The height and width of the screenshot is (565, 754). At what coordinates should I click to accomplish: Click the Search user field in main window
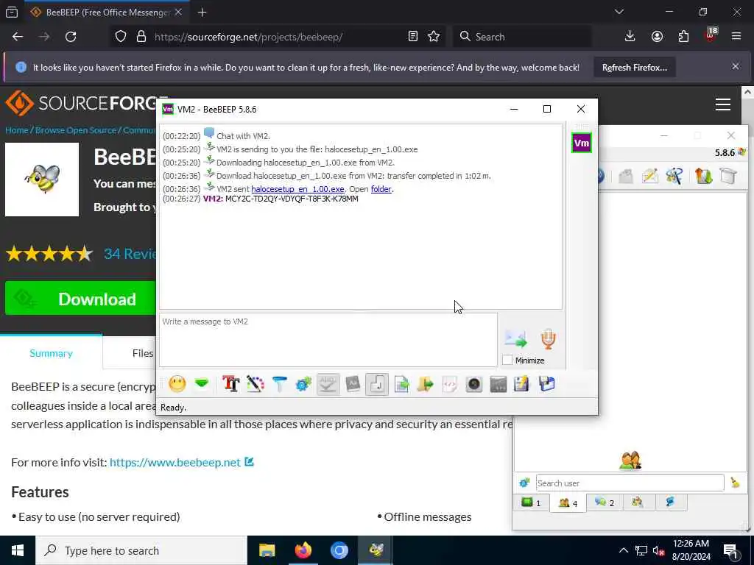point(630,483)
